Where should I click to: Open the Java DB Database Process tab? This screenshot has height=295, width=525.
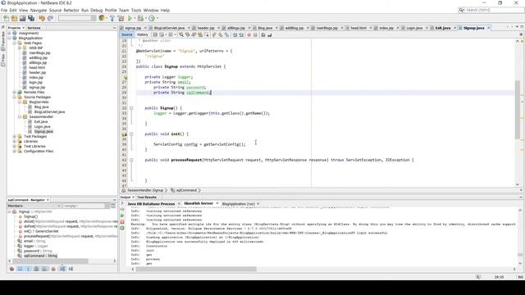[151, 204]
